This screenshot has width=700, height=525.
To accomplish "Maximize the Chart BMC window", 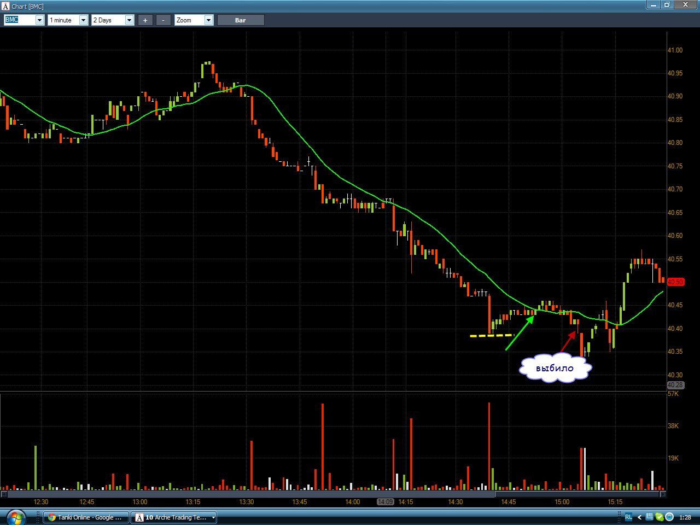I will pos(667,5).
